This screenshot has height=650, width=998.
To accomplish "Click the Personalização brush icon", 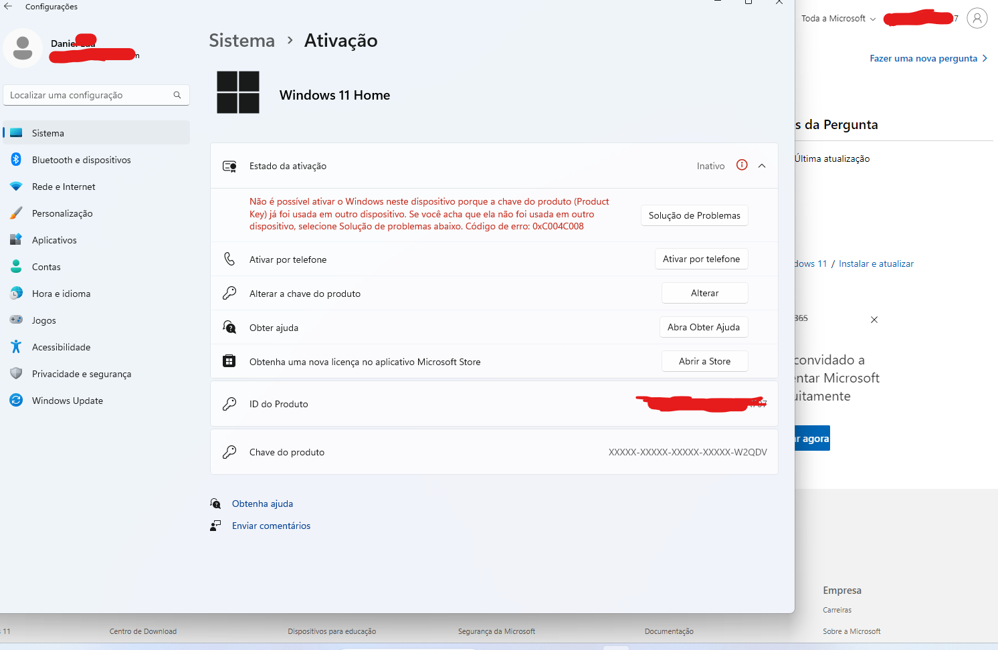I will [x=16, y=213].
